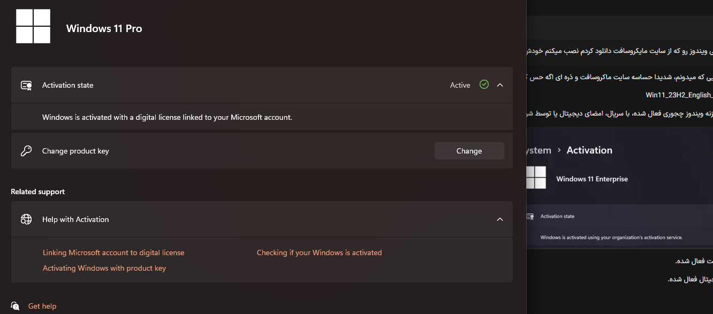The height and width of the screenshot is (314, 713).
Task: Click the globe icon beside Help with Activation
Action: click(26, 219)
